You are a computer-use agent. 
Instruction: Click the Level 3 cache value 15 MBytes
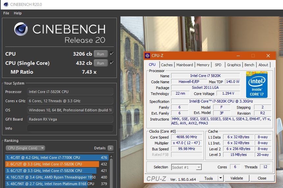239,155
